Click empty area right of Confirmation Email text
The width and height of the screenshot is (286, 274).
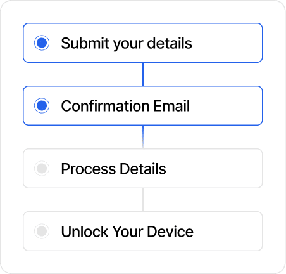point(226,105)
